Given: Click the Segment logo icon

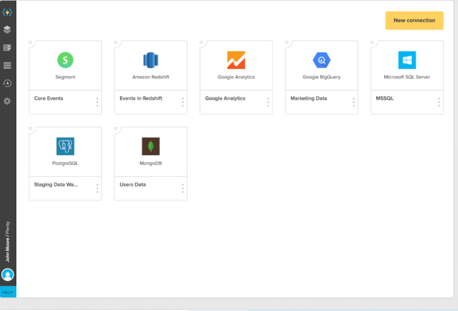Looking at the screenshot, I should point(65,60).
